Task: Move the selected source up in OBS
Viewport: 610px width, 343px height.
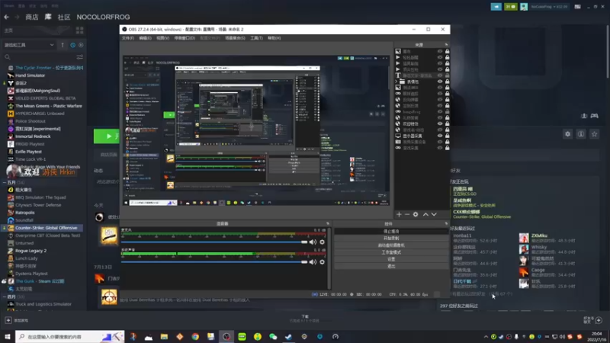Action: pyautogui.click(x=425, y=214)
